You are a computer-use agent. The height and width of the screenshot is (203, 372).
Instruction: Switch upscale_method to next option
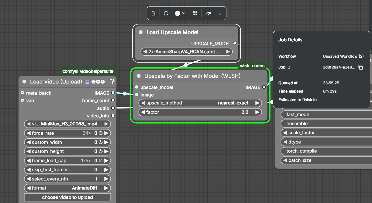tap(257, 103)
